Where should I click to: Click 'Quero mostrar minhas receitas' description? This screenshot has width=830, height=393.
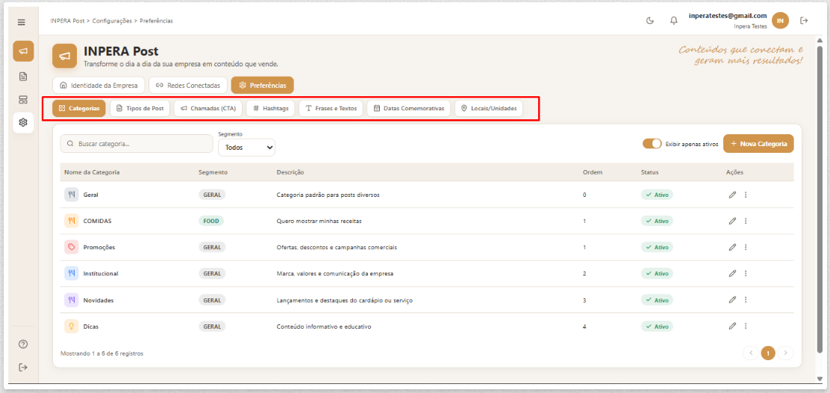coord(319,221)
